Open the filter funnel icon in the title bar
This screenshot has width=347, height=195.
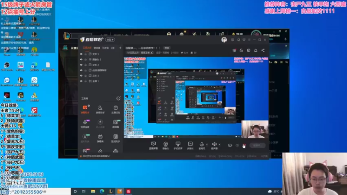[x=244, y=40]
